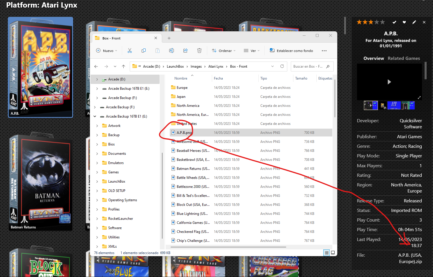Toggle A.P.B. as favorite with heart icon
The image size is (433, 277).
click(404, 22)
